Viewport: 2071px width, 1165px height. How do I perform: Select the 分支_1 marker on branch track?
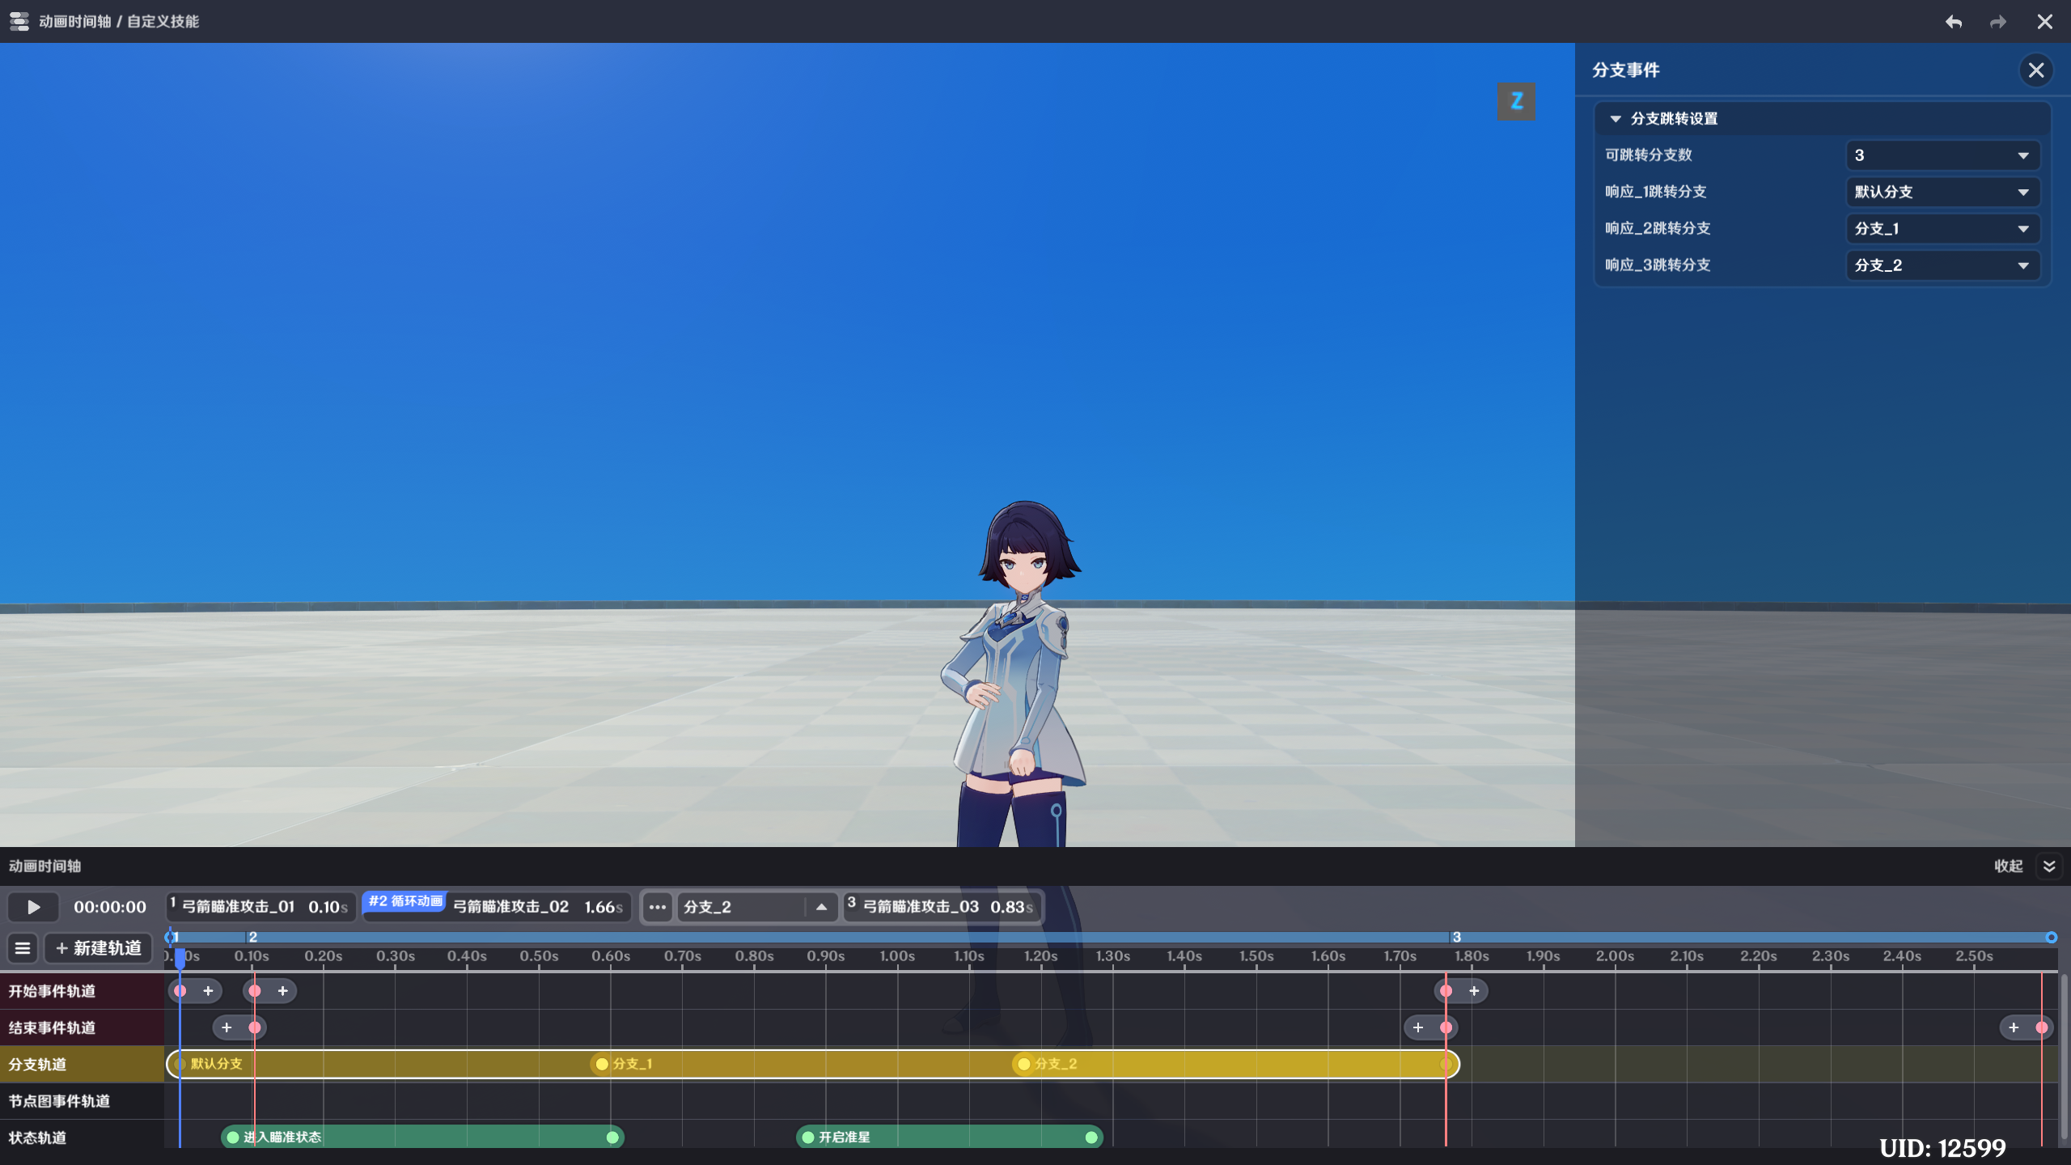tap(602, 1064)
